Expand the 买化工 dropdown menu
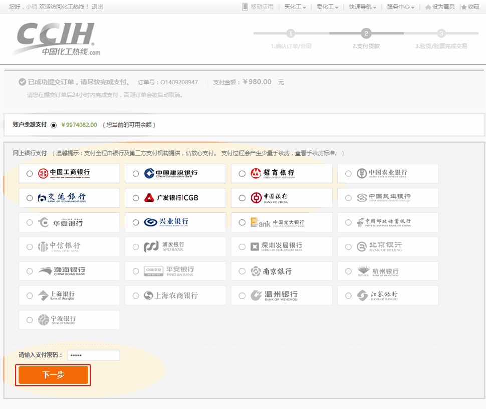Viewport: 486px width, 409px height. (x=295, y=7)
